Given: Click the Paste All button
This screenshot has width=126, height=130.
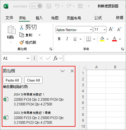Looking at the screenshot, I should point(12,80).
